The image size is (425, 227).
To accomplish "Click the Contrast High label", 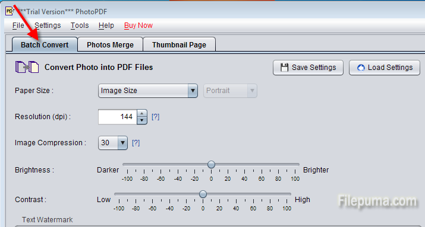I will (x=302, y=200).
